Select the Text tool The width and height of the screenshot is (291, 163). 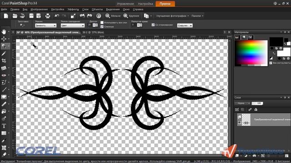(x=4, y=126)
